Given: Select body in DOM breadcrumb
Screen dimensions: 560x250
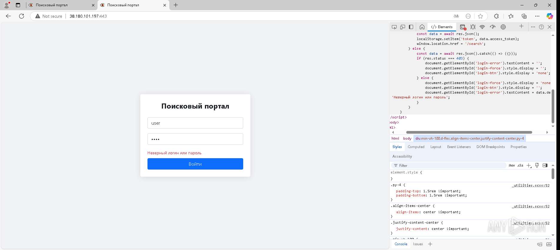Looking at the screenshot, I should coord(407,138).
